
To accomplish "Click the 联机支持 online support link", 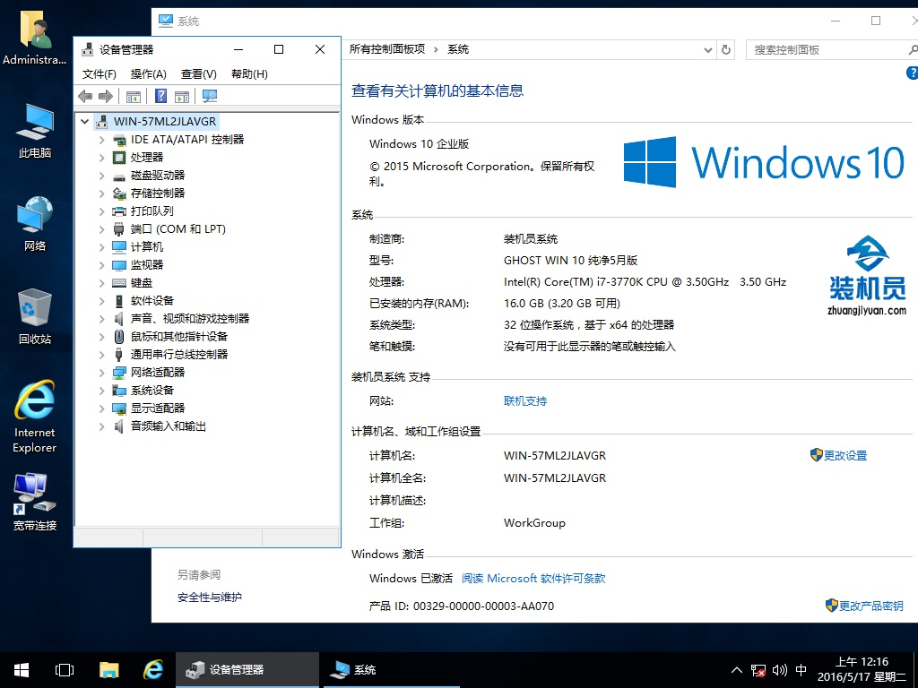I will (525, 401).
